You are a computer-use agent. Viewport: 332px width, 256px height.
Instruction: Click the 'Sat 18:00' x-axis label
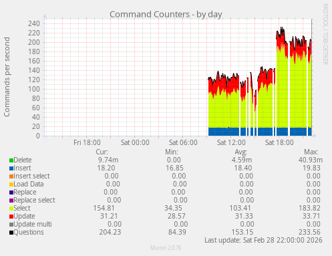pos(279,142)
